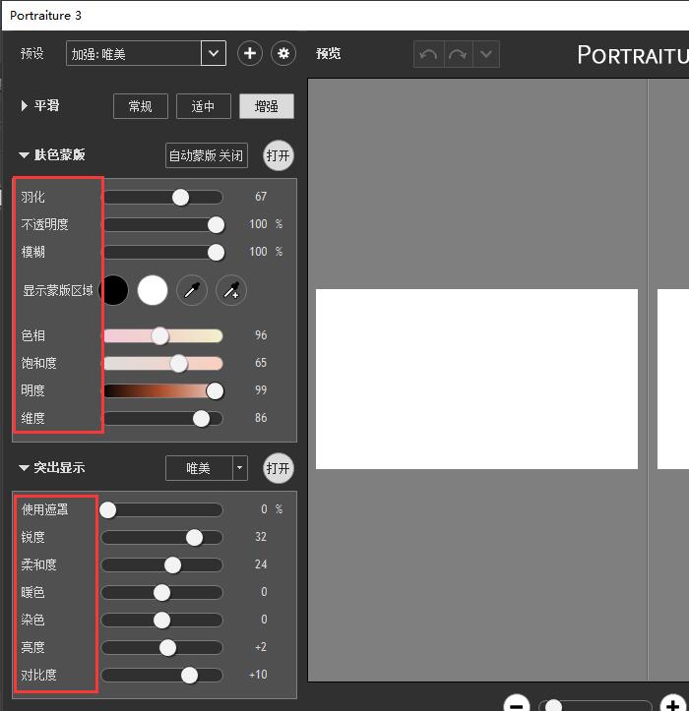This screenshot has width=689, height=711.
Task: Toggle the 打开 switch for 突出显示
Action: [x=279, y=468]
